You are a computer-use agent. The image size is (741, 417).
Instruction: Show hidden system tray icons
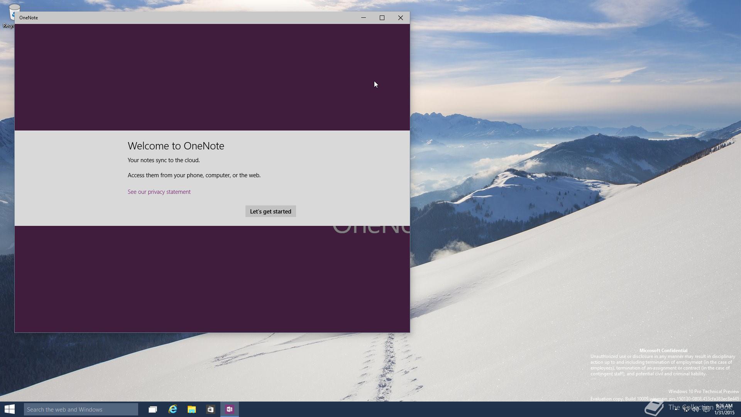point(676,409)
